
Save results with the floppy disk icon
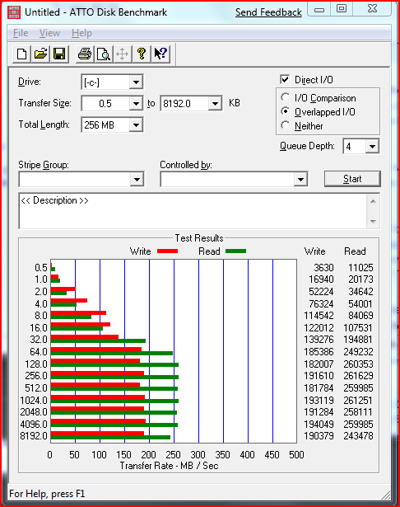click(59, 54)
